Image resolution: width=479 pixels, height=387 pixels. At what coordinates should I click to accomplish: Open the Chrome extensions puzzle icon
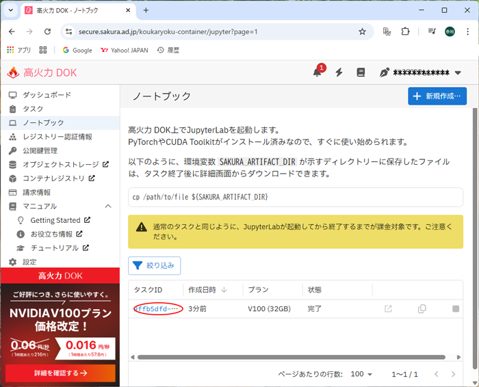pos(405,31)
